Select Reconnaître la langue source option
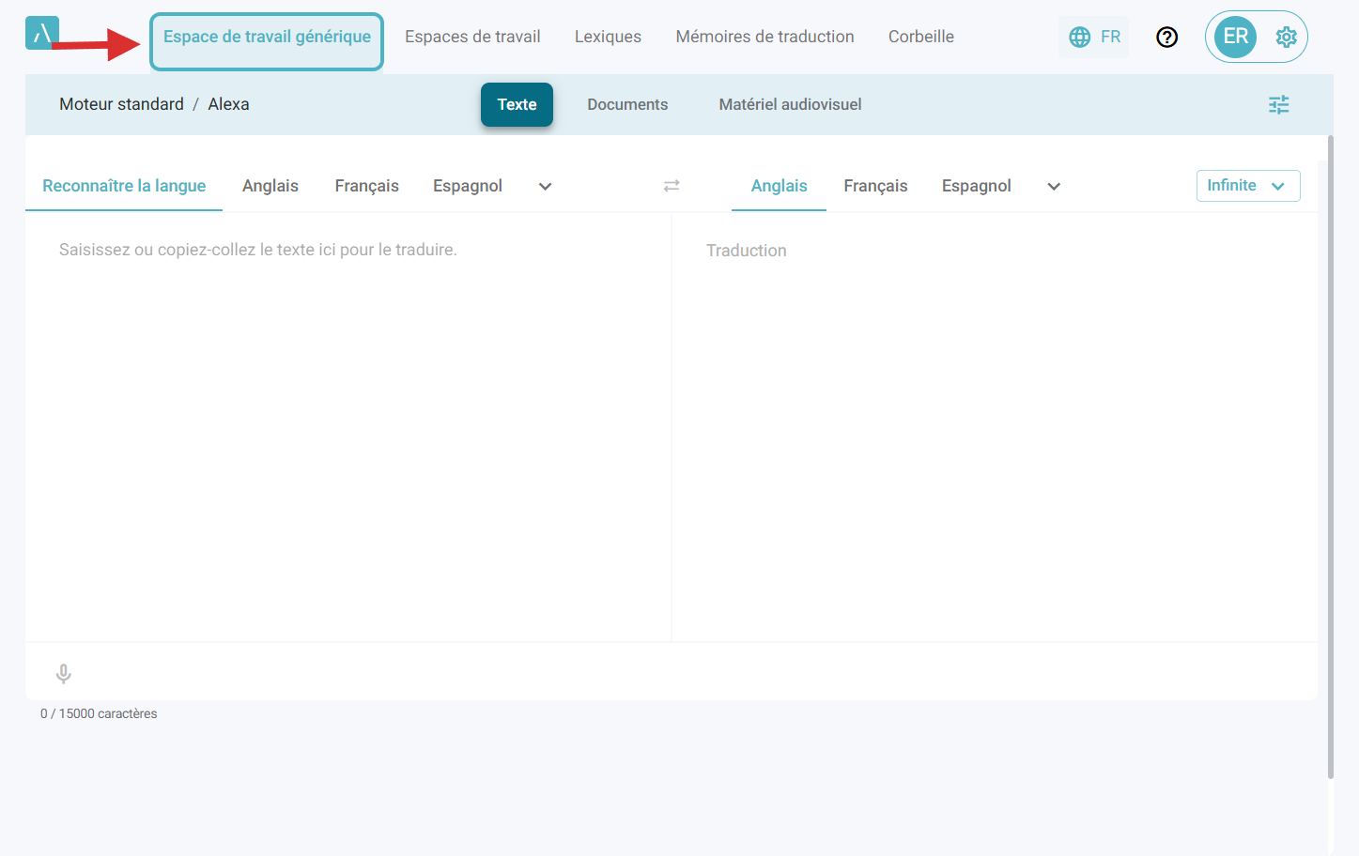1359x856 pixels. pos(124,186)
